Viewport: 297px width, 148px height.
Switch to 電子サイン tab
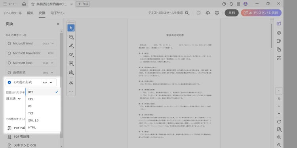click(x=57, y=13)
